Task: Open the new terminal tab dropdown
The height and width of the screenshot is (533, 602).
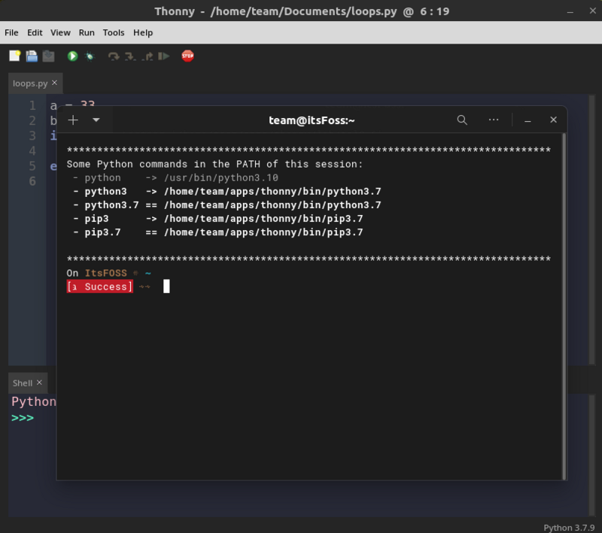Action: 95,120
